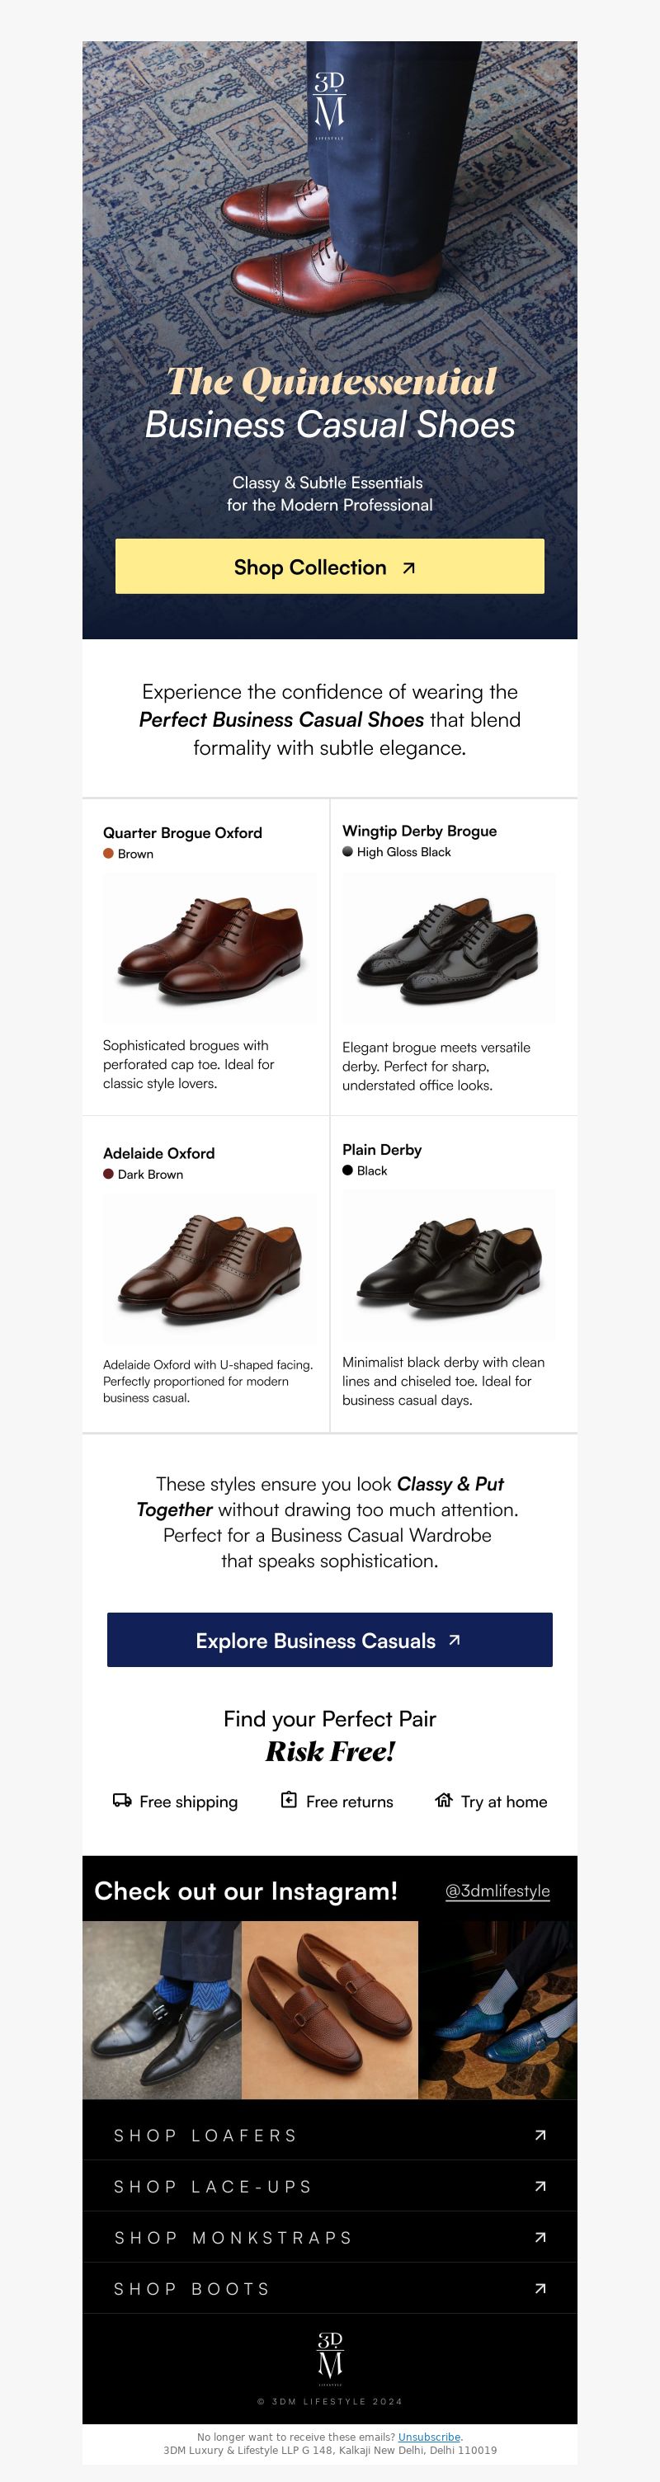
Task: Click the 3DM Lifestyle logo at top
Action: tap(329, 105)
